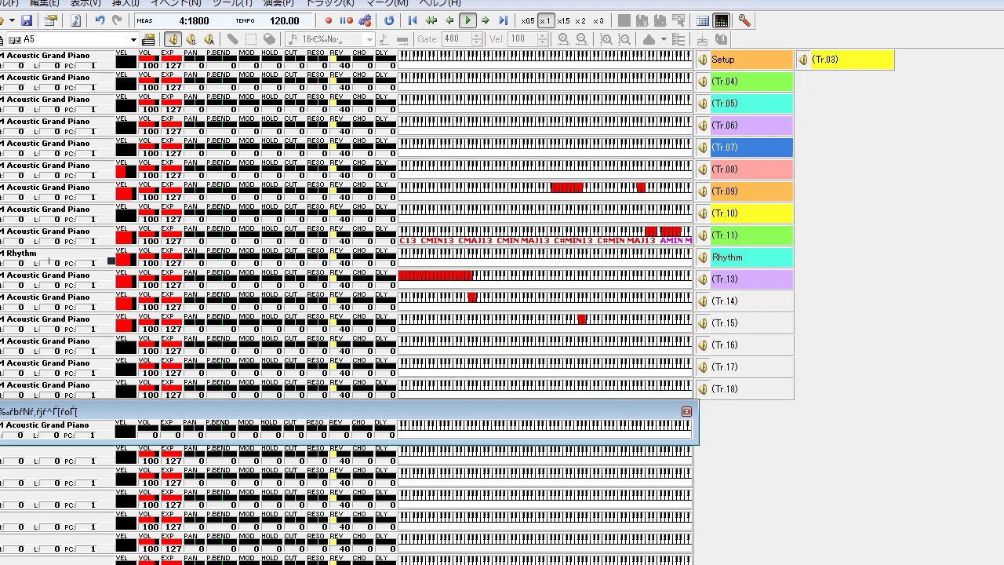Toggle mute speaker for (Tr.18) track

(x=703, y=389)
